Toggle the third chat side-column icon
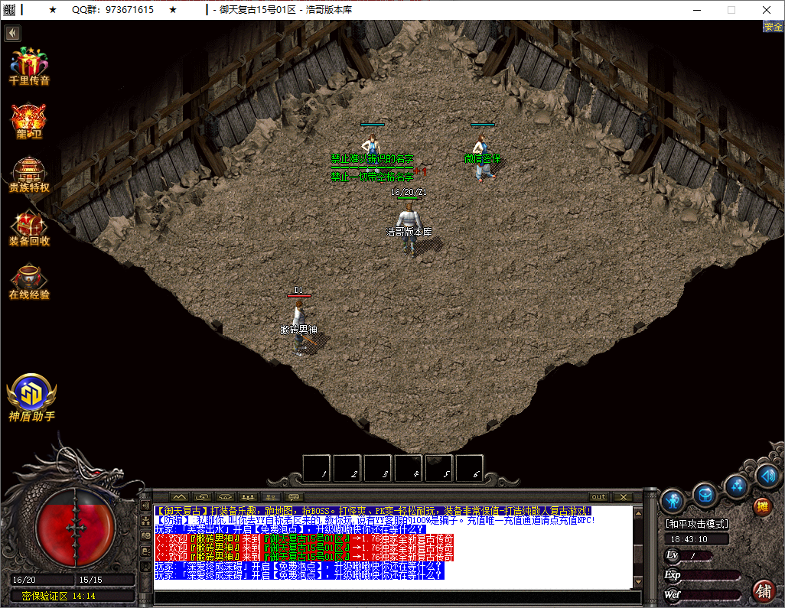 145,536
